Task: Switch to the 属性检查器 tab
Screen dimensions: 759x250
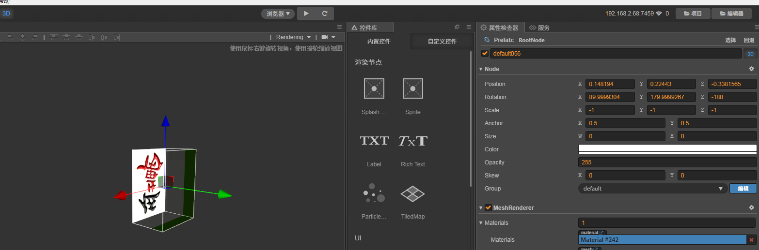Action: coord(499,28)
